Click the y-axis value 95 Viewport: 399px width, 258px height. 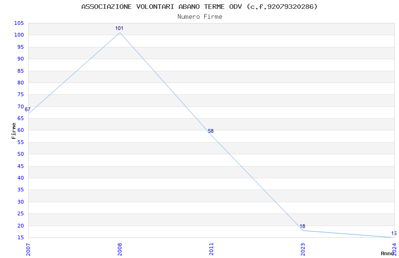pos(20,47)
